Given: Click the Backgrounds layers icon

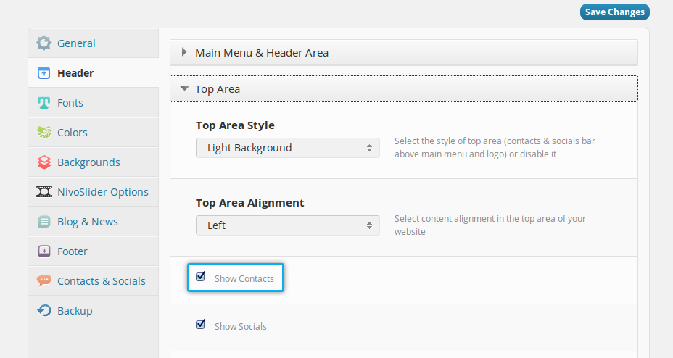Looking at the screenshot, I should tap(44, 162).
